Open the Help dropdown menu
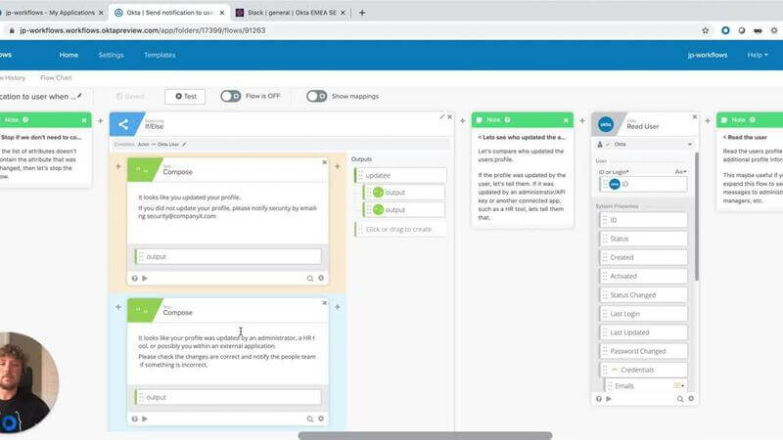Image resolution: width=783 pixels, height=440 pixels. coord(757,55)
